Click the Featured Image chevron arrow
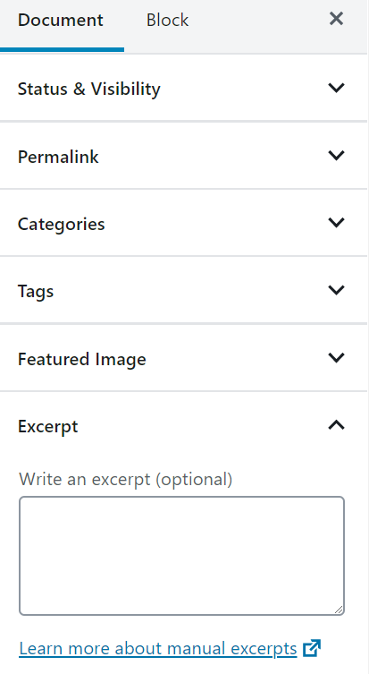The width and height of the screenshot is (369, 674). coord(336,358)
